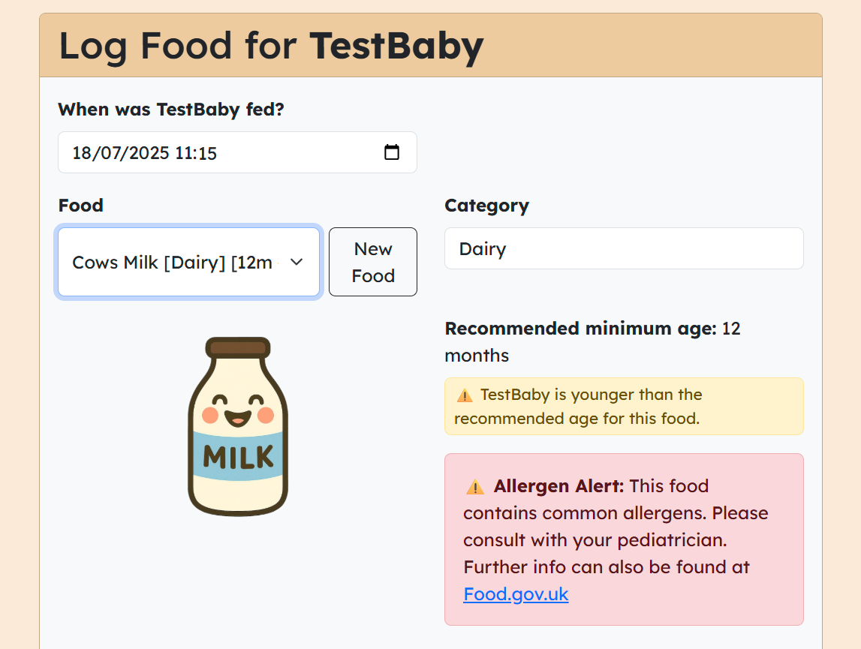Click the warning triangle in the age notice
The image size is (861, 649).
pyautogui.click(x=465, y=395)
